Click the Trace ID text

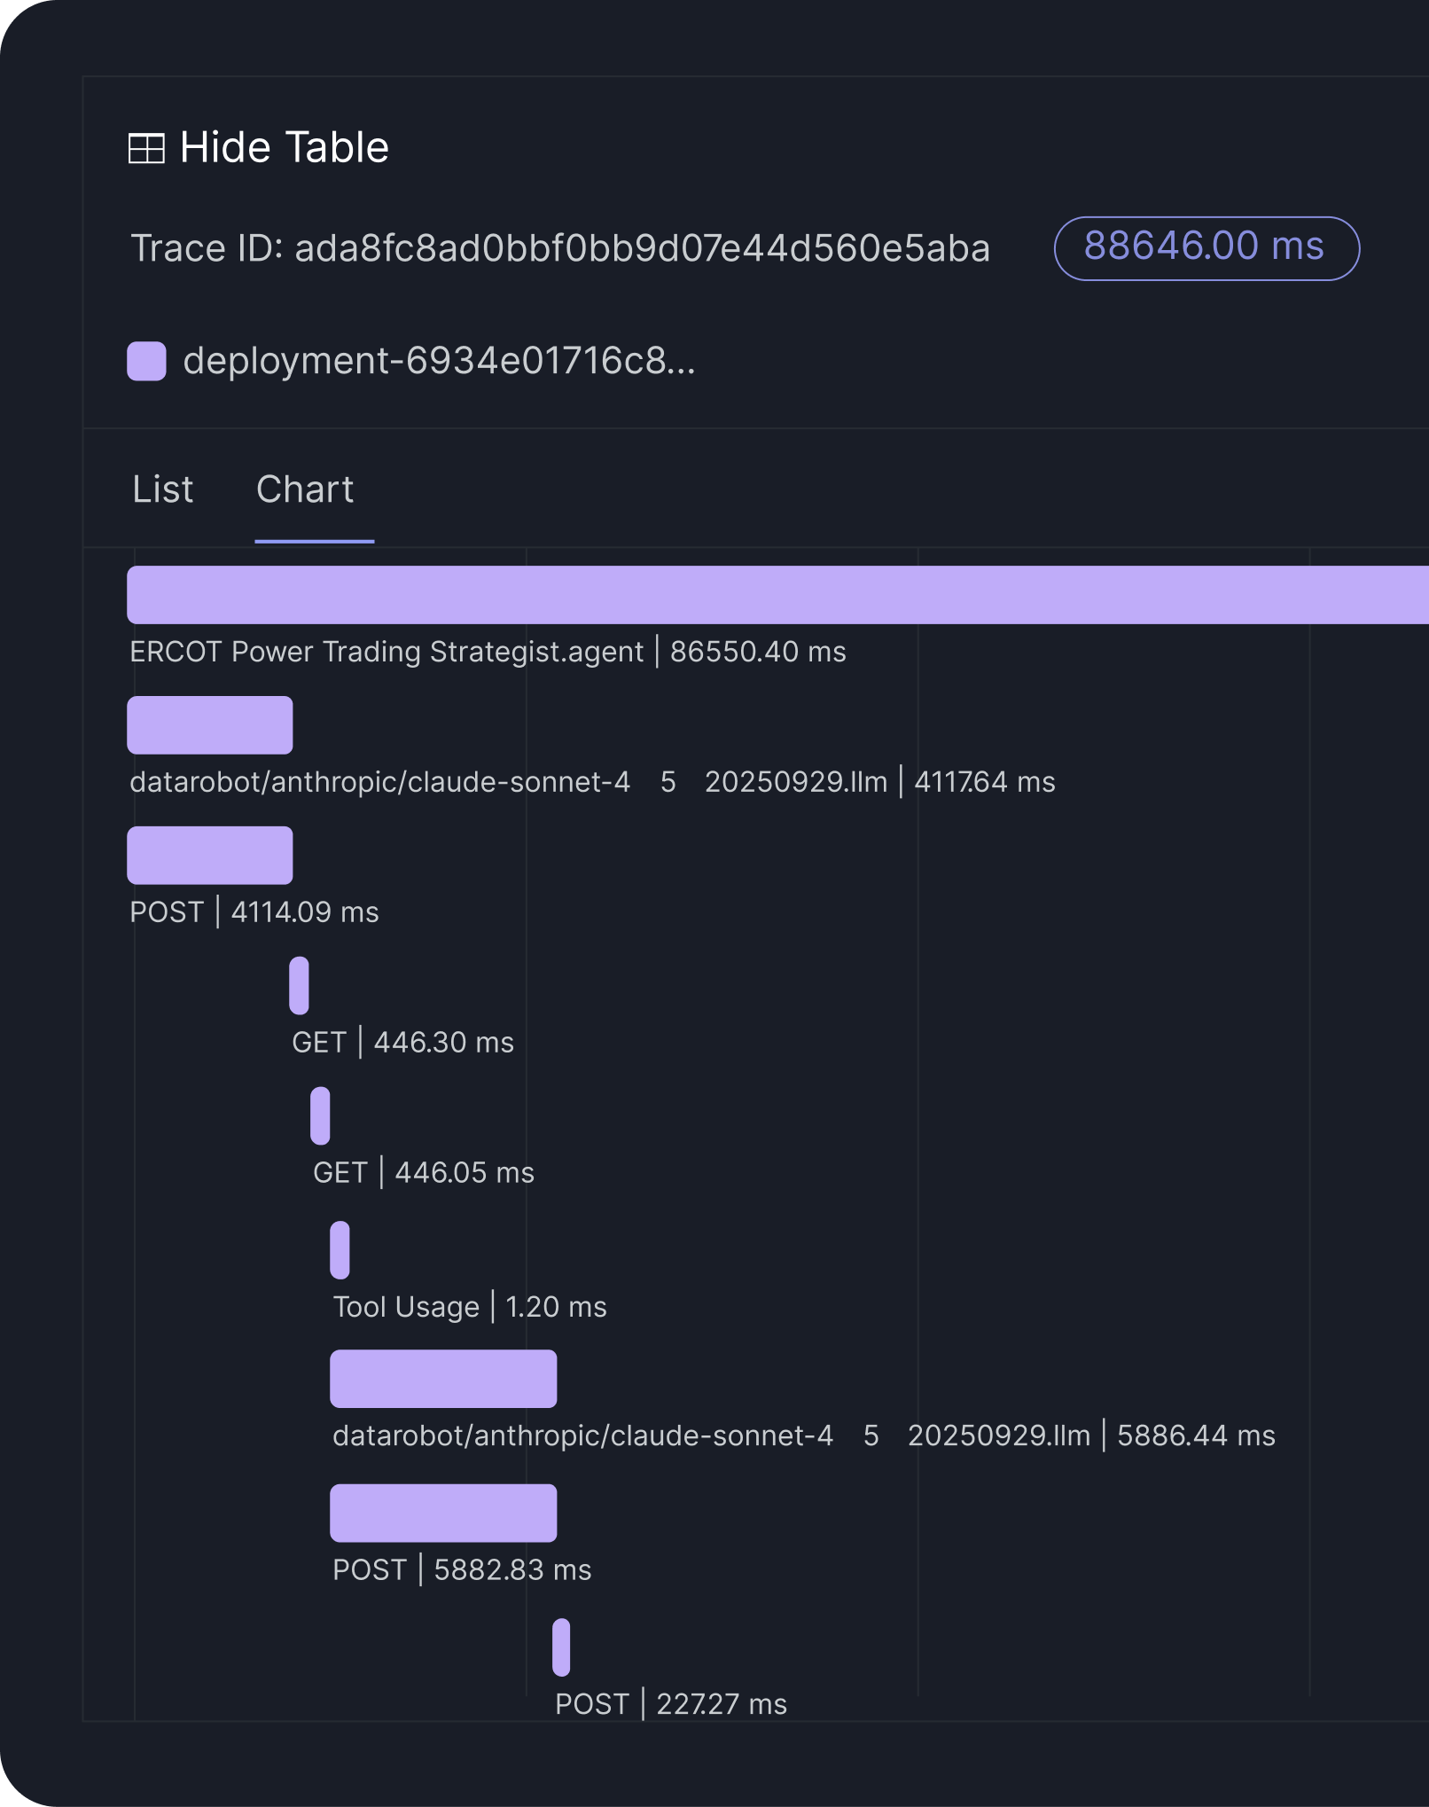(560, 248)
